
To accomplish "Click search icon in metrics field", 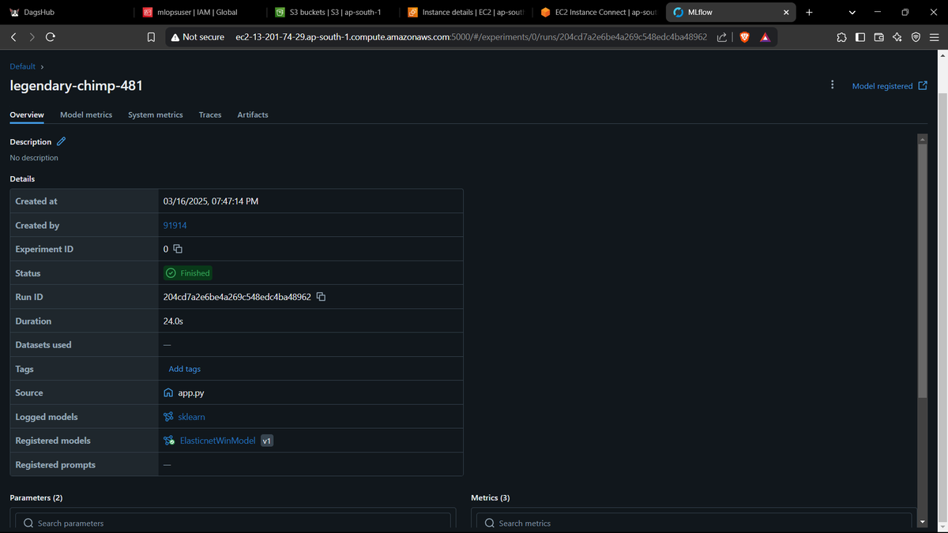I will tap(490, 523).
